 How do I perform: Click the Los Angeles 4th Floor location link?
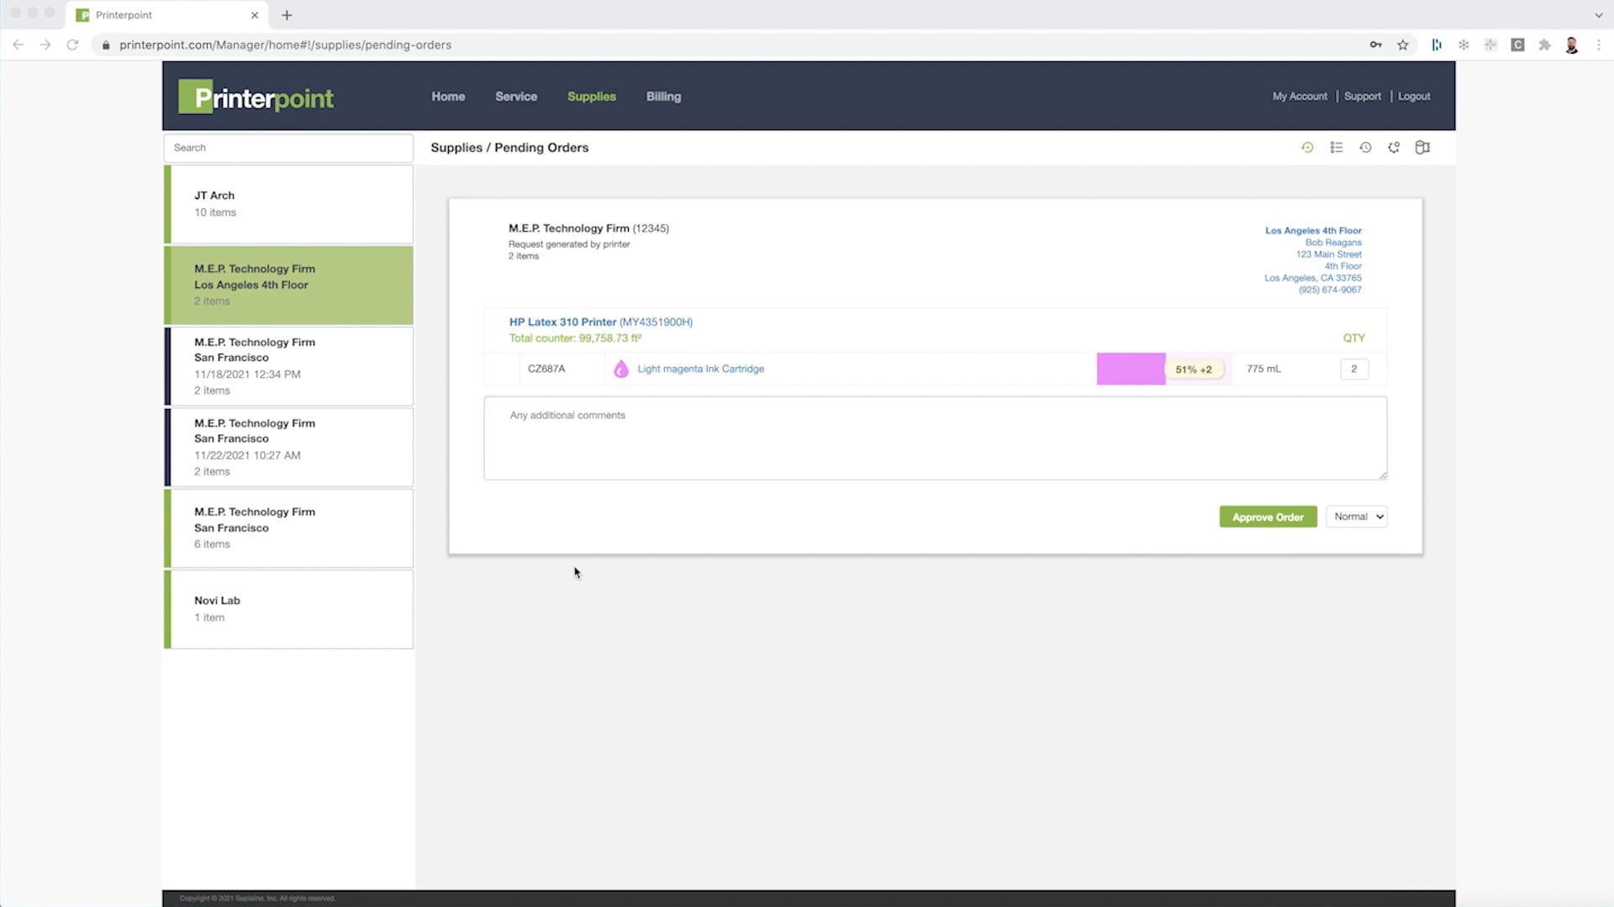(x=1314, y=229)
